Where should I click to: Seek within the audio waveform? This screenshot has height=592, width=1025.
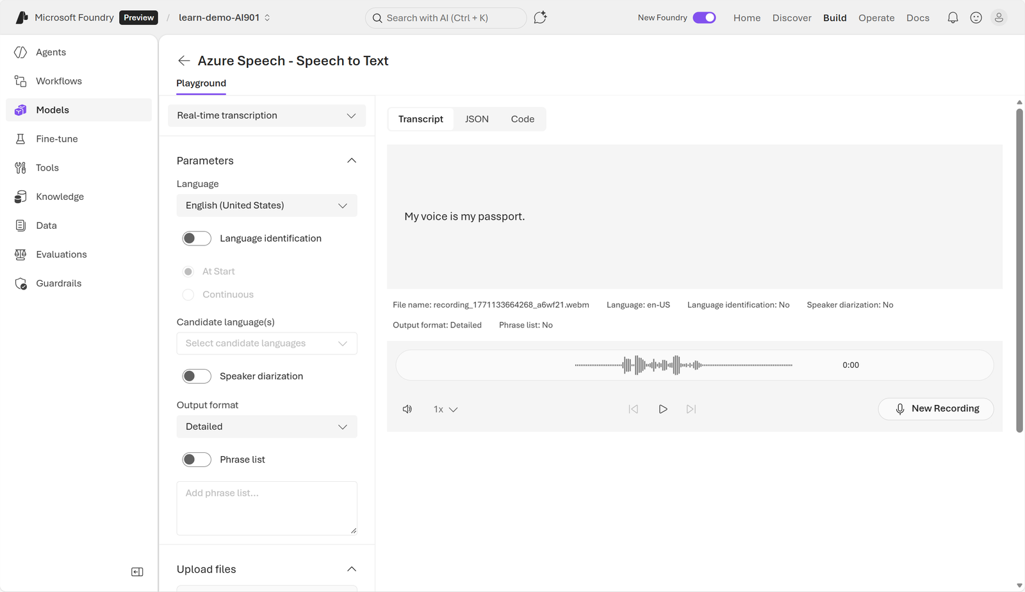point(684,365)
